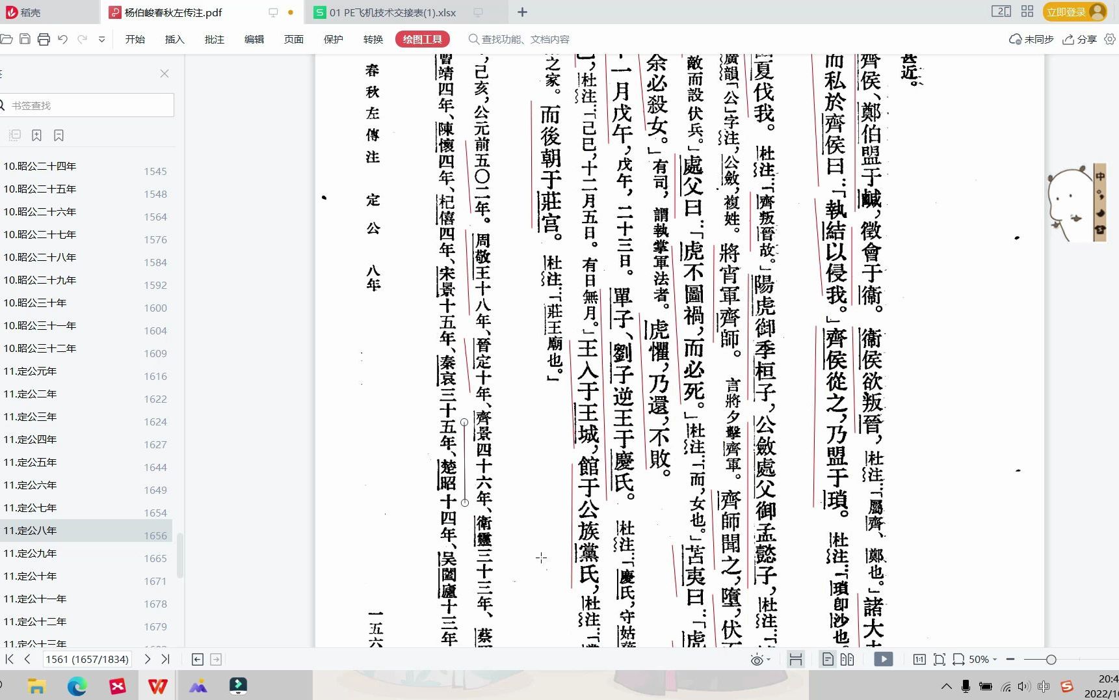Go back to previous view
The height and width of the screenshot is (700, 1119).
click(198, 659)
